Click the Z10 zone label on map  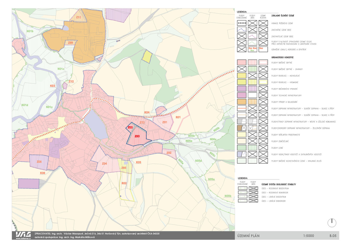click(x=78, y=17)
